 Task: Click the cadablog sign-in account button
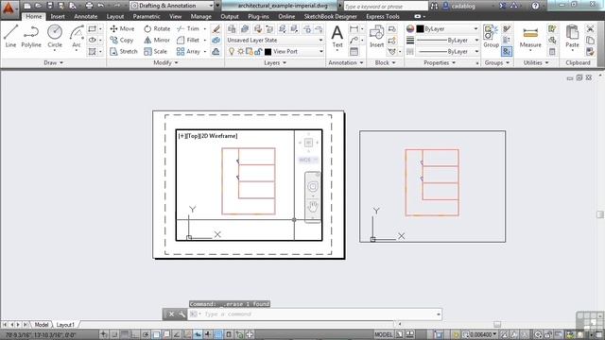tap(459, 6)
